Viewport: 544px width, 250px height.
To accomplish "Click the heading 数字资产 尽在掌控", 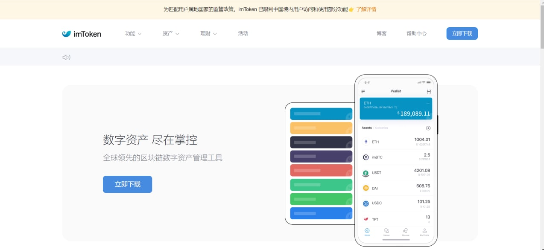I will [x=150, y=140].
